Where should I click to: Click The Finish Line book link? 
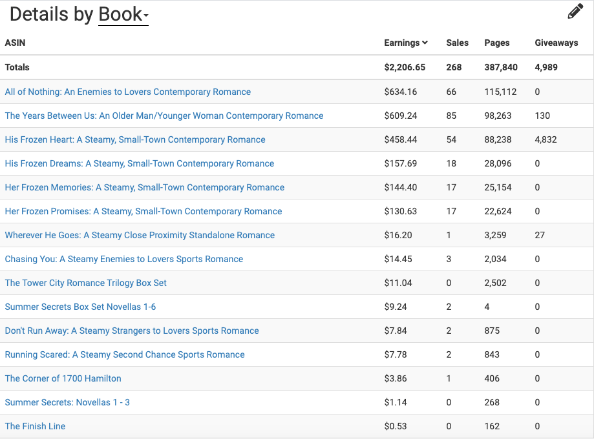point(35,426)
